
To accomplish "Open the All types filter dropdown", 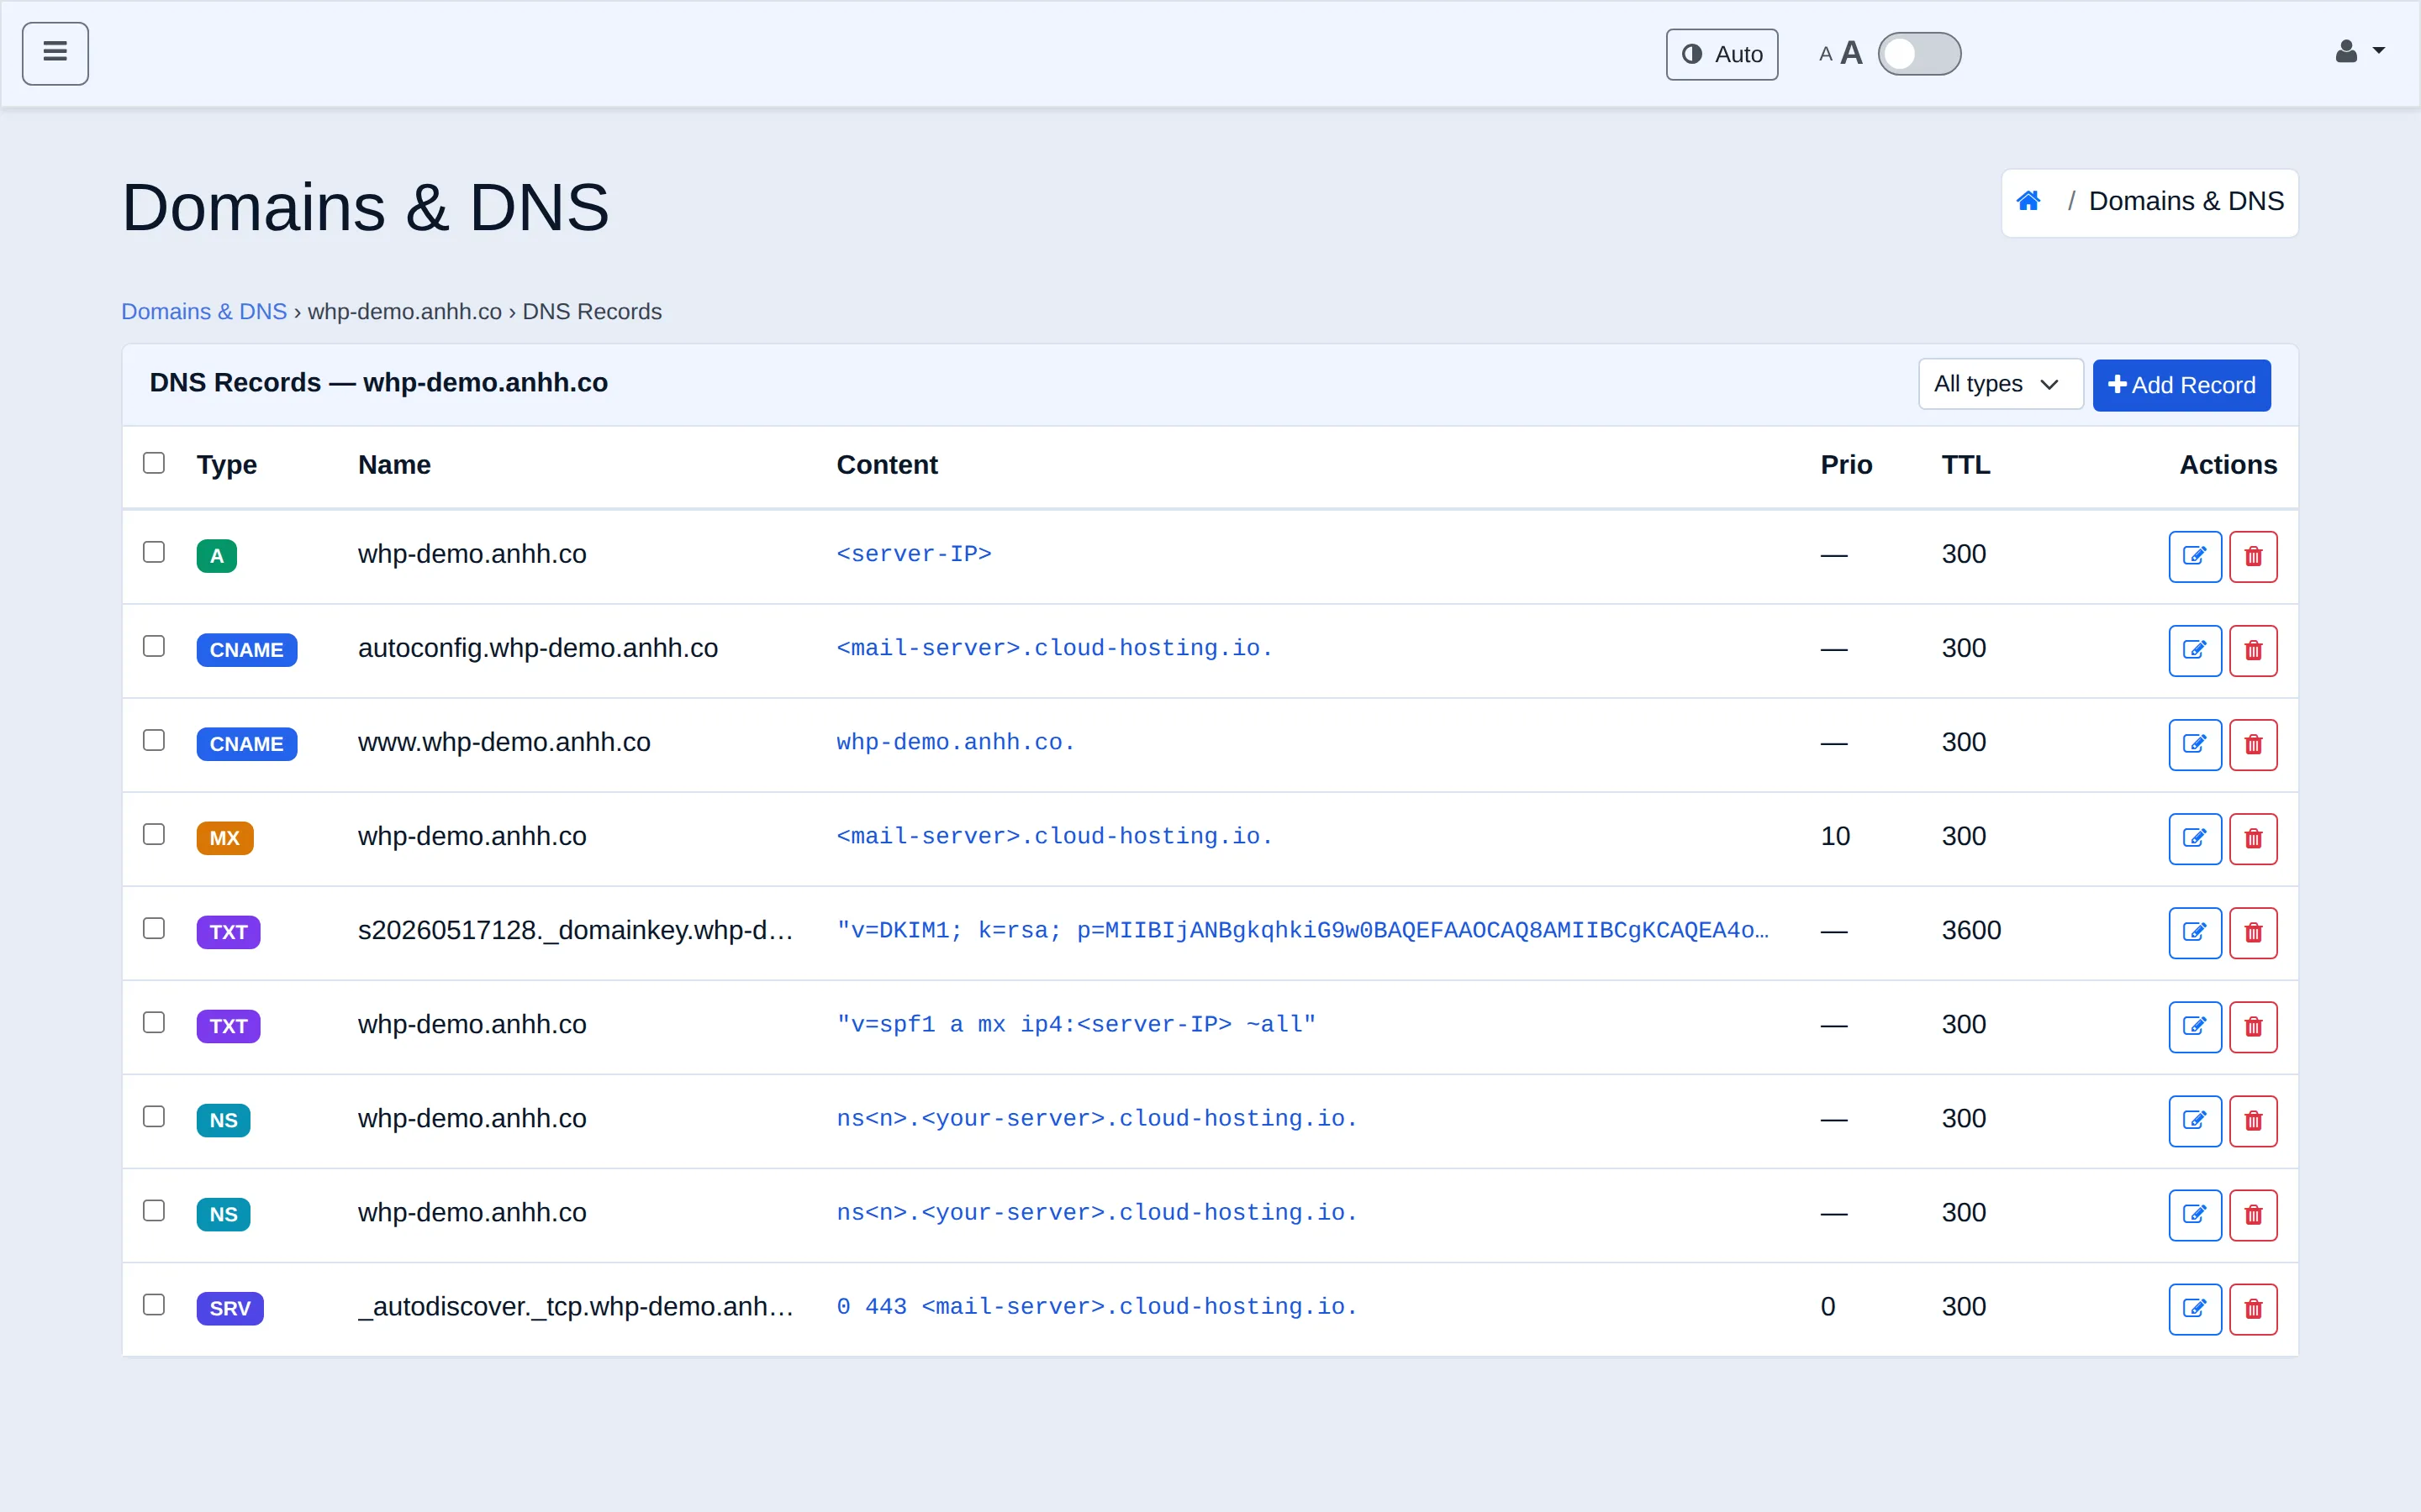I will click(x=2000, y=384).
